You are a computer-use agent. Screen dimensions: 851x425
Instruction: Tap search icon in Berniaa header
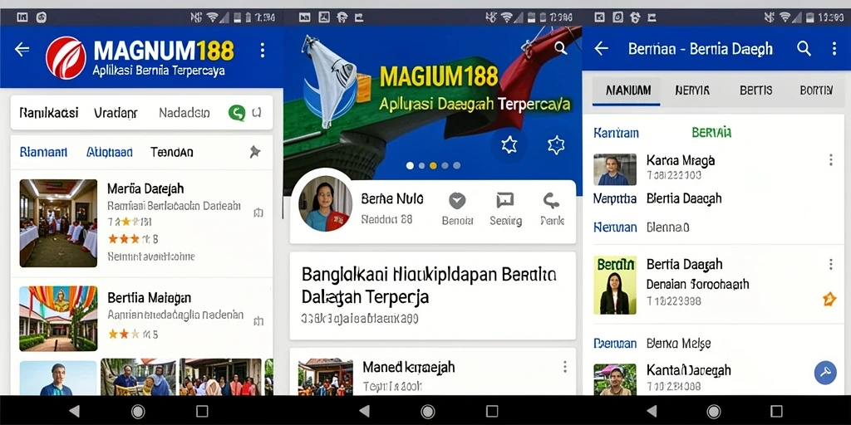tap(804, 49)
